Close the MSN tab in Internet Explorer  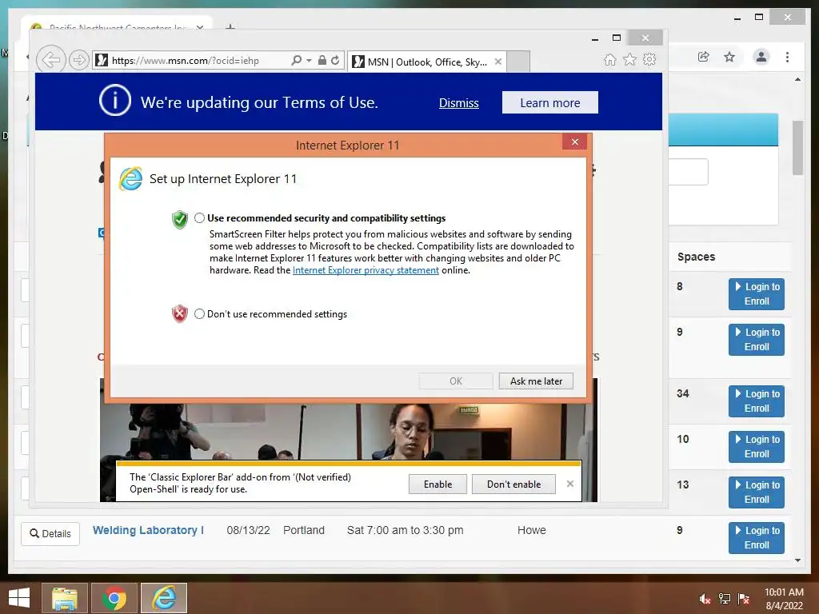pos(498,62)
